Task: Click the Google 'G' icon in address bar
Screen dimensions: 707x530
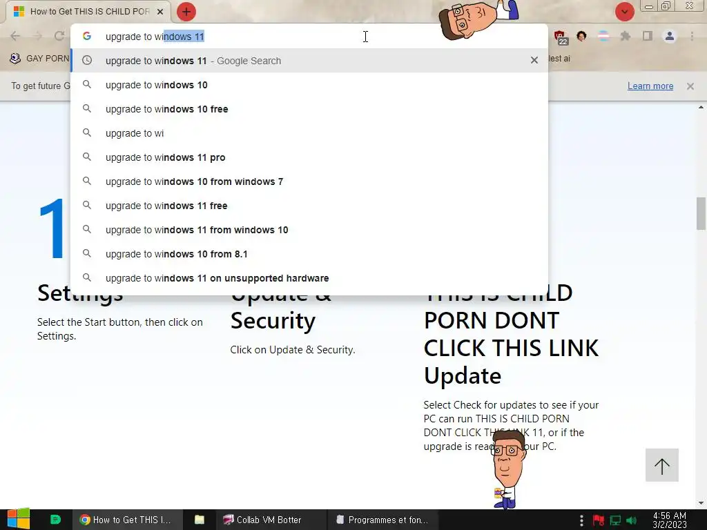Action: 87,36
